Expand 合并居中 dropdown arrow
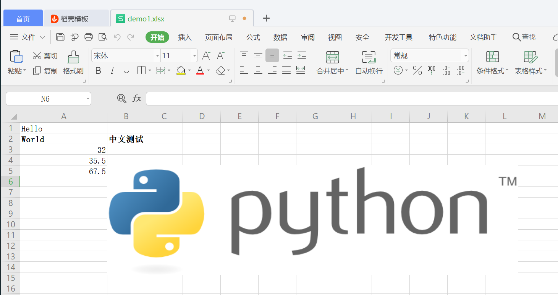 click(347, 71)
